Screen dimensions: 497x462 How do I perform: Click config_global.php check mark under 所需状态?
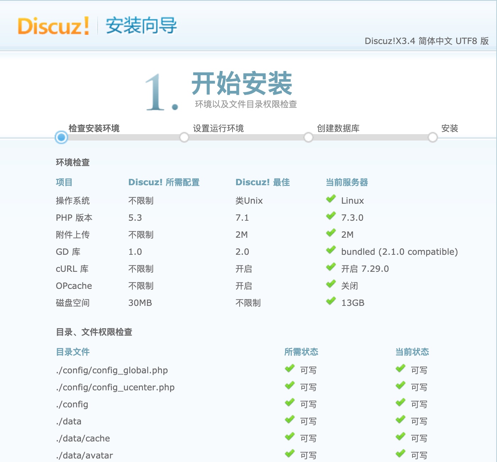pyautogui.click(x=290, y=369)
